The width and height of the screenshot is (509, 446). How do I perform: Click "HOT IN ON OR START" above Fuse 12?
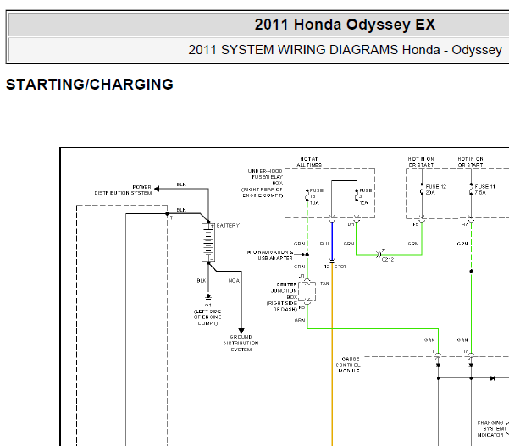click(x=421, y=162)
